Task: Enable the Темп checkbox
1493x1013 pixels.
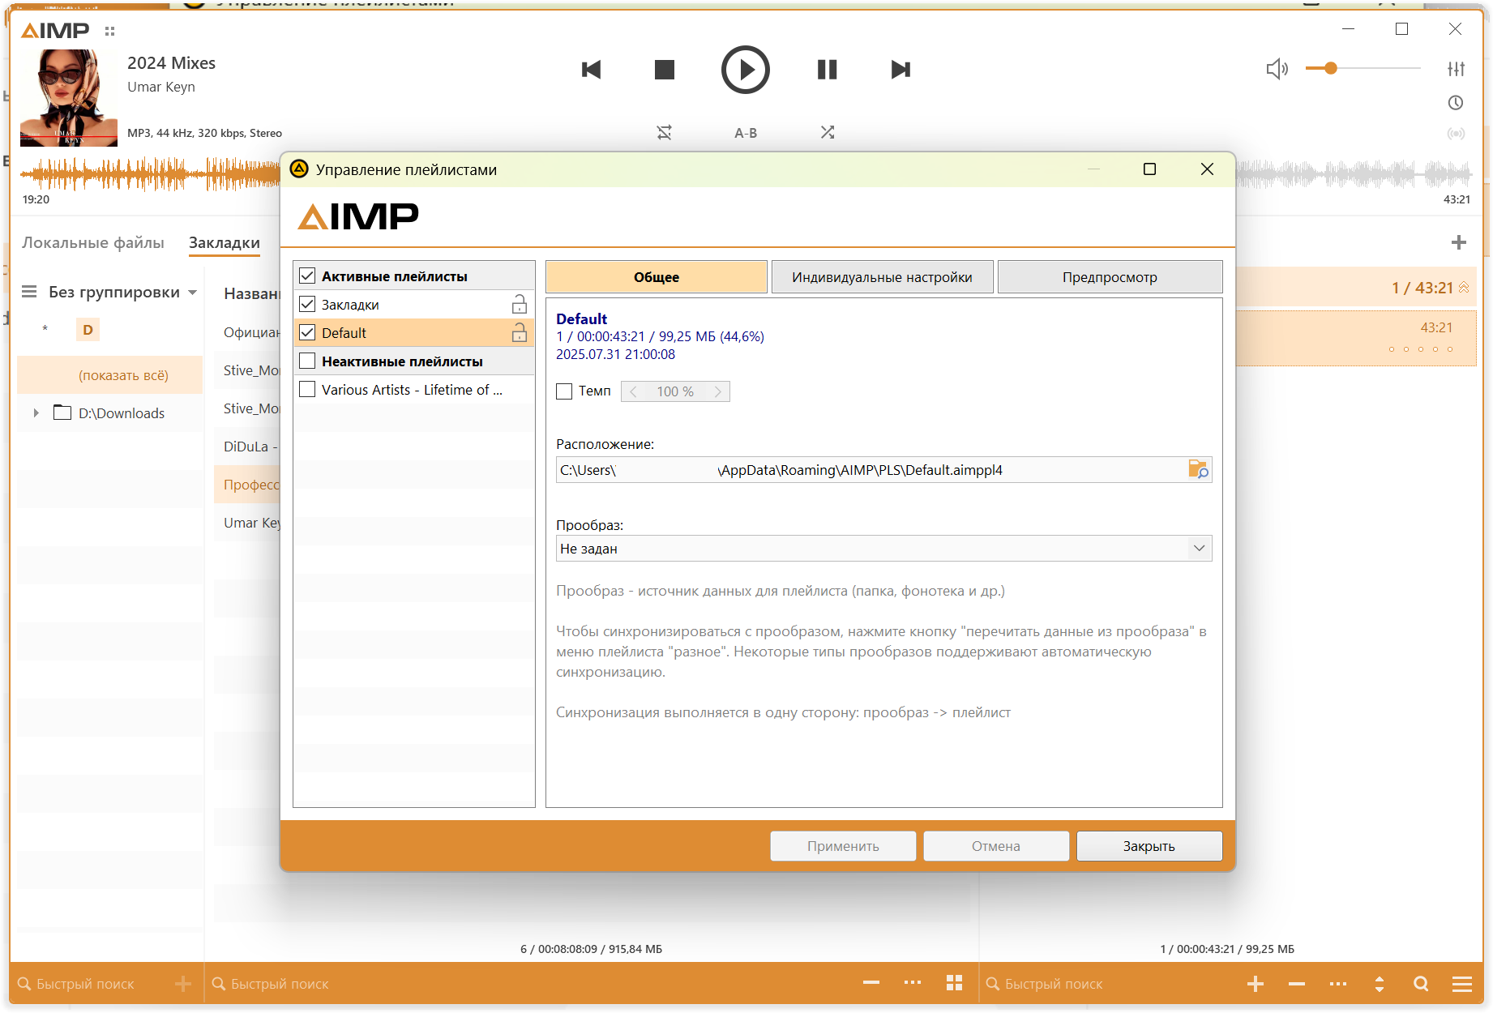Action: [x=565, y=391]
